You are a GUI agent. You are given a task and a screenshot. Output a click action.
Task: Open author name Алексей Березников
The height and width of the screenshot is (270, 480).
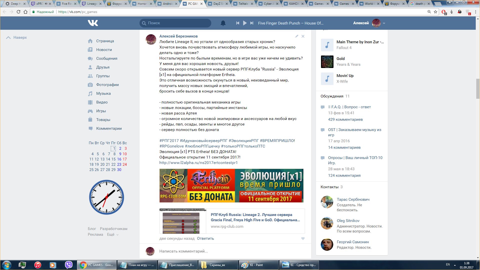click(x=178, y=36)
